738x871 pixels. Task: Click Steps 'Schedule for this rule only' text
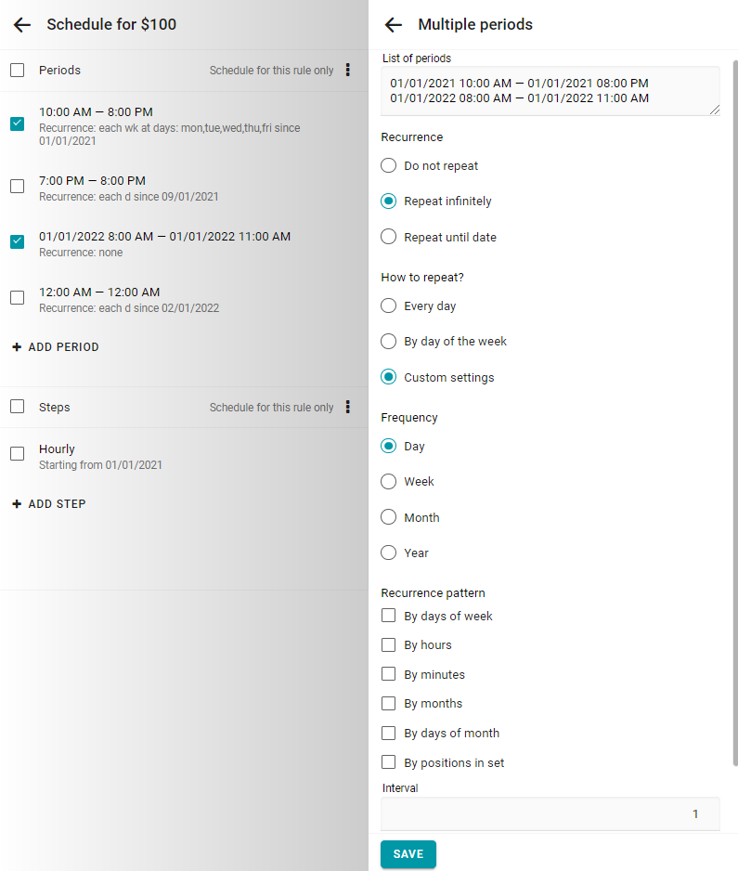tap(272, 408)
